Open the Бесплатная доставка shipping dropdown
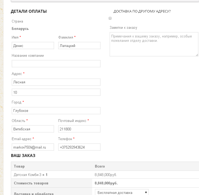 122,192
